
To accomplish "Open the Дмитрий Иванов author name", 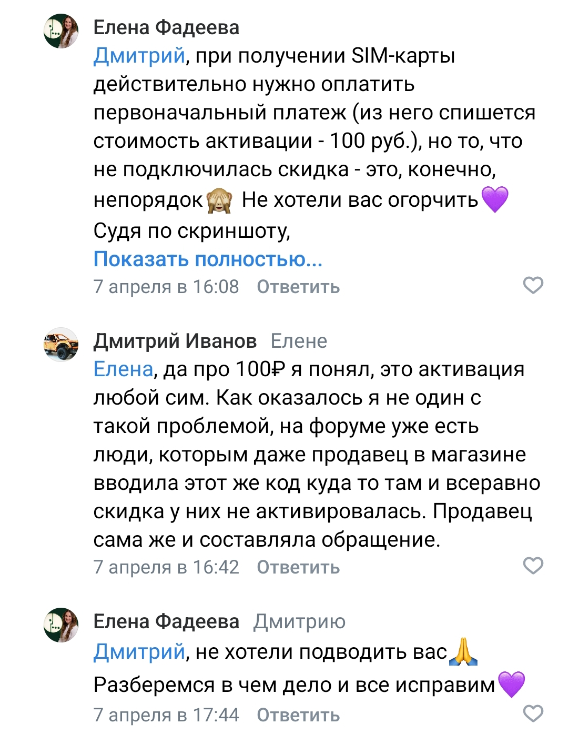I will 175,341.
